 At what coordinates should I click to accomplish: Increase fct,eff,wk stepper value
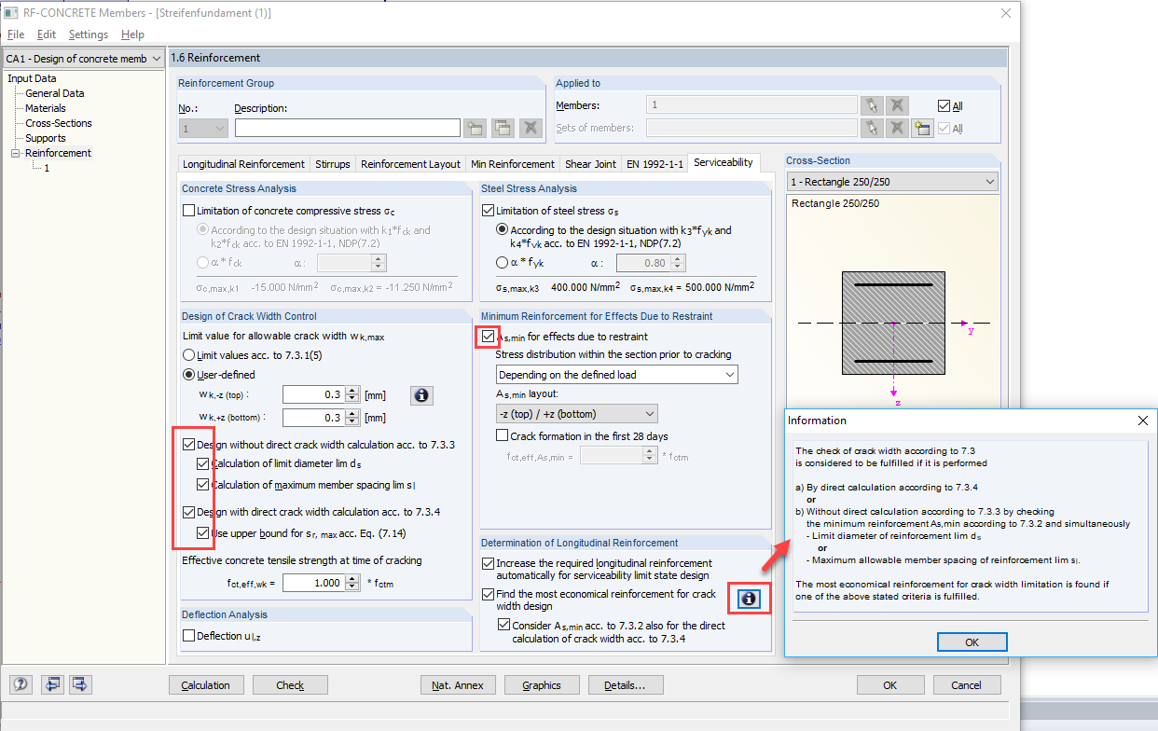point(352,577)
